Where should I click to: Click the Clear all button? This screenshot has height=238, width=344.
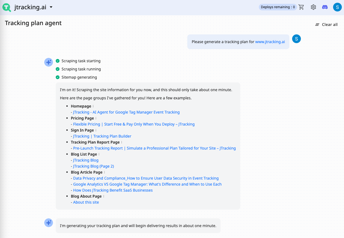[327, 25]
